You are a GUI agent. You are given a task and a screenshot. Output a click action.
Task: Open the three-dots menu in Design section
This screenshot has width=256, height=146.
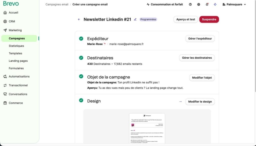click(x=180, y=102)
